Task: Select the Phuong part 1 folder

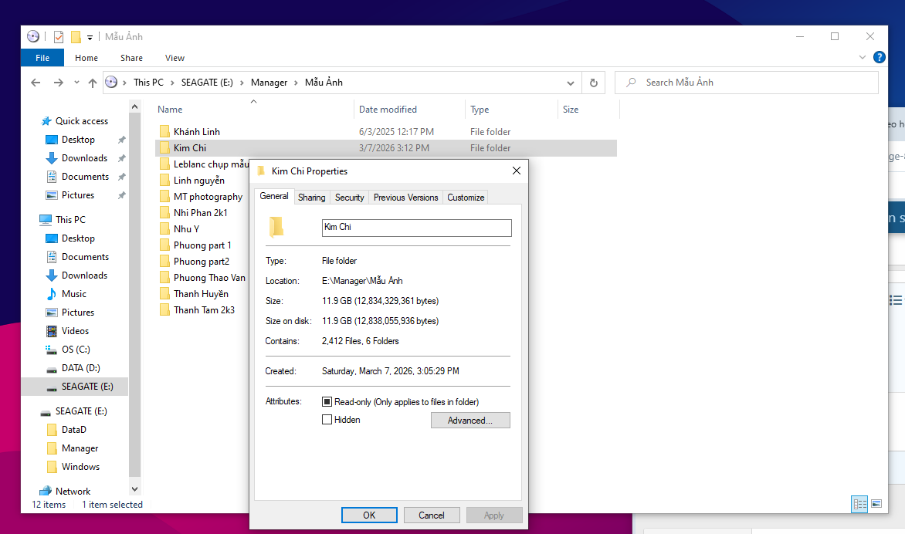Action: tap(202, 245)
